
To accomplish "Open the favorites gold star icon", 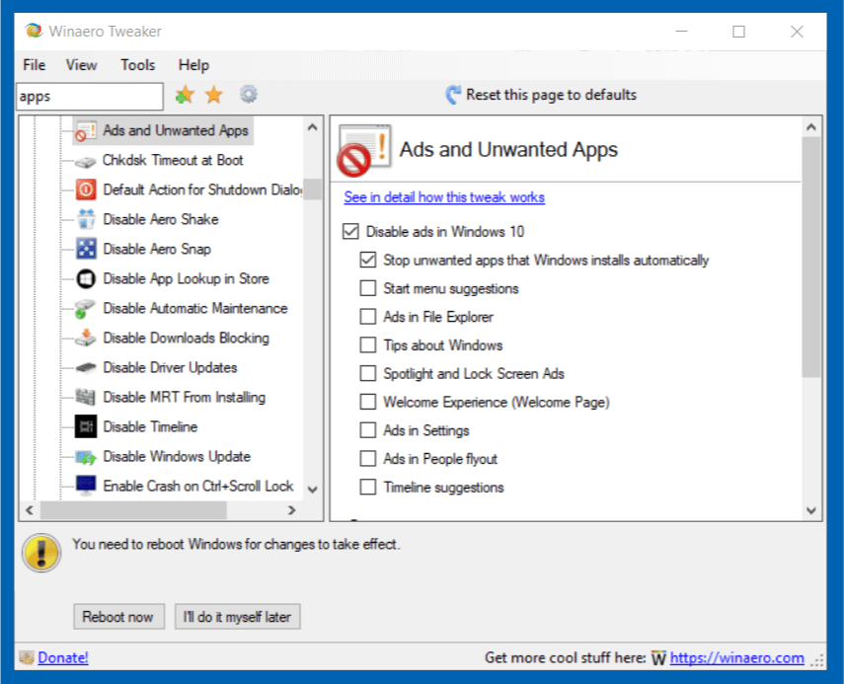I will tap(214, 95).
